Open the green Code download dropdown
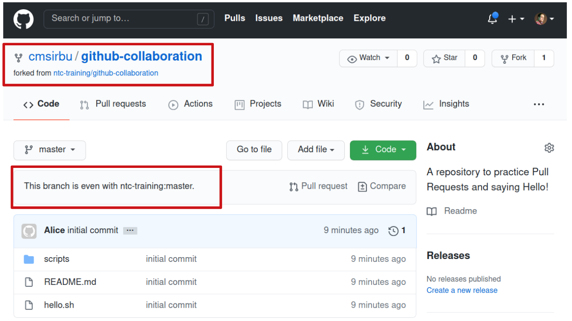Image resolution: width=572 pixels, height=321 pixels. point(383,150)
